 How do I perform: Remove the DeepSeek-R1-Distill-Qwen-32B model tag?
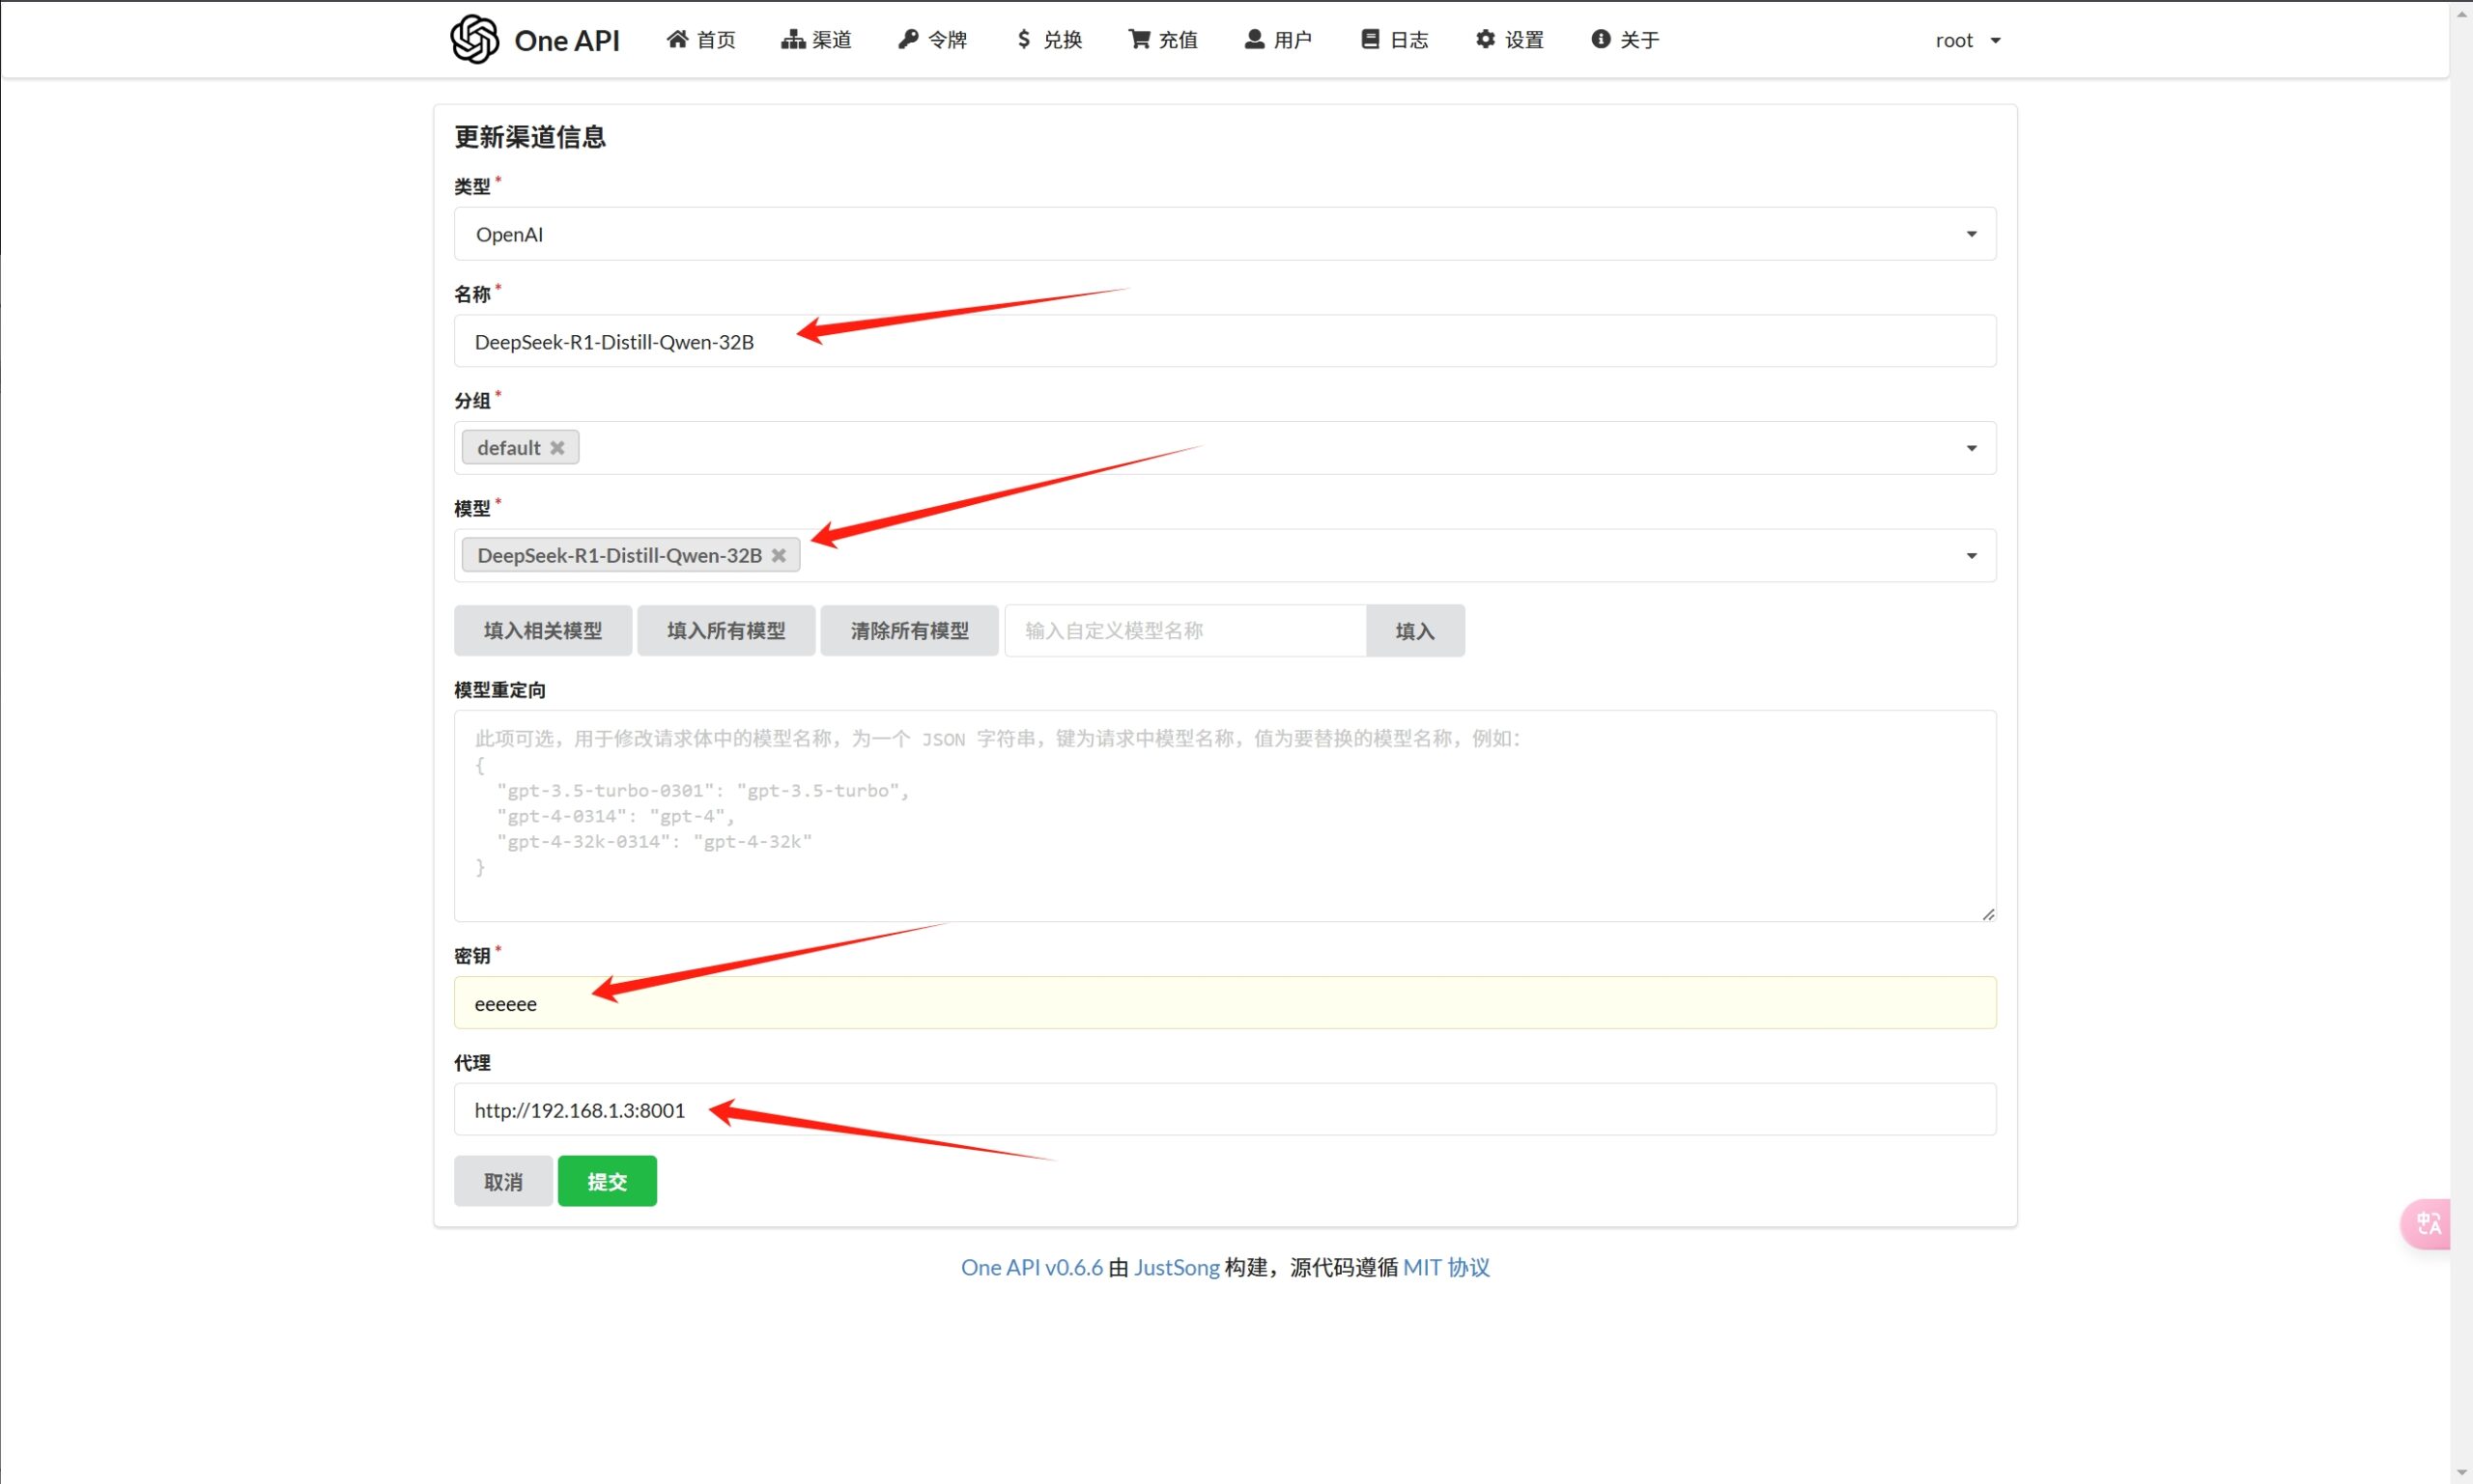(779, 555)
